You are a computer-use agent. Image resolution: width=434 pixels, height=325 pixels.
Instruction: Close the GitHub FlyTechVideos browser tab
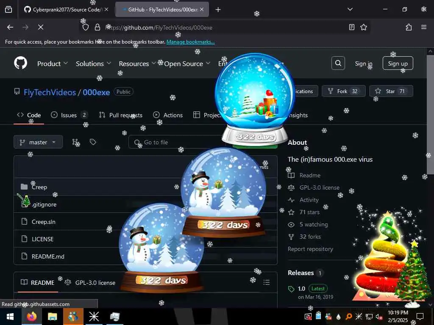pos(202,10)
